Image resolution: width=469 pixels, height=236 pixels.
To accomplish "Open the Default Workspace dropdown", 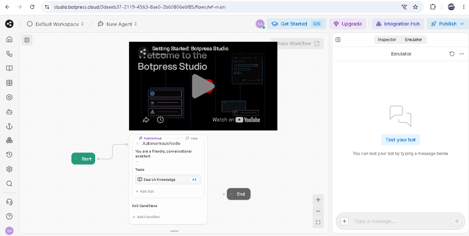I will [x=55, y=24].
